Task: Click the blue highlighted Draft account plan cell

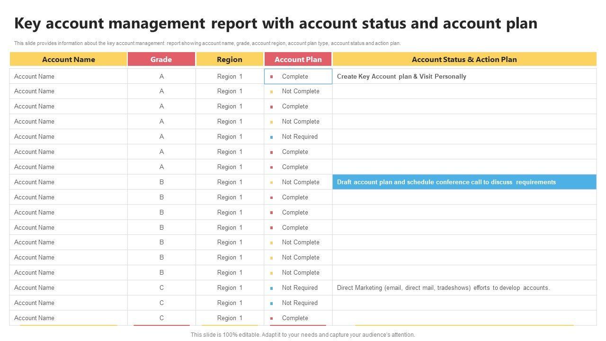Action: click(x=464, y=182)
